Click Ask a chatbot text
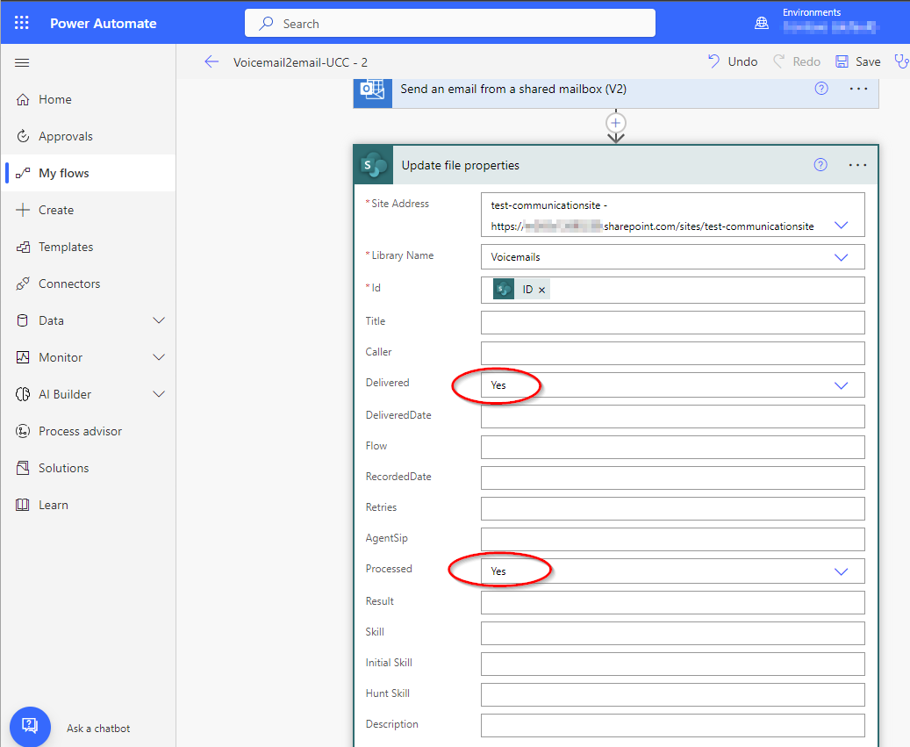910x747 pixels. pyautogui.click(x=98, y=729)
